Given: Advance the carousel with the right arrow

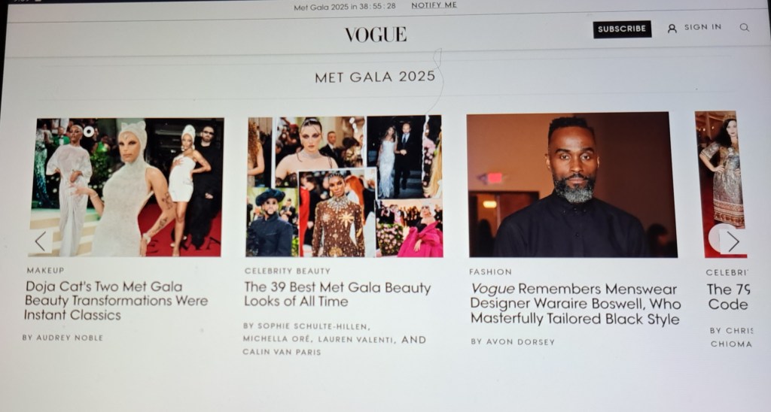Looking at the screenshot, I should pyautogui.click(x=733, y=241).
